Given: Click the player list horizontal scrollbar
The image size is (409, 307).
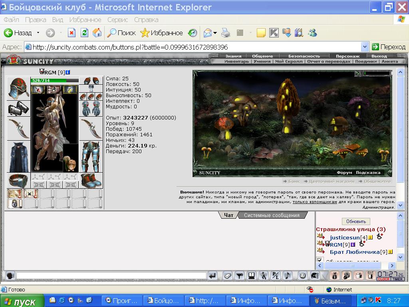Looking at the screenshot, I should (356, 265).
